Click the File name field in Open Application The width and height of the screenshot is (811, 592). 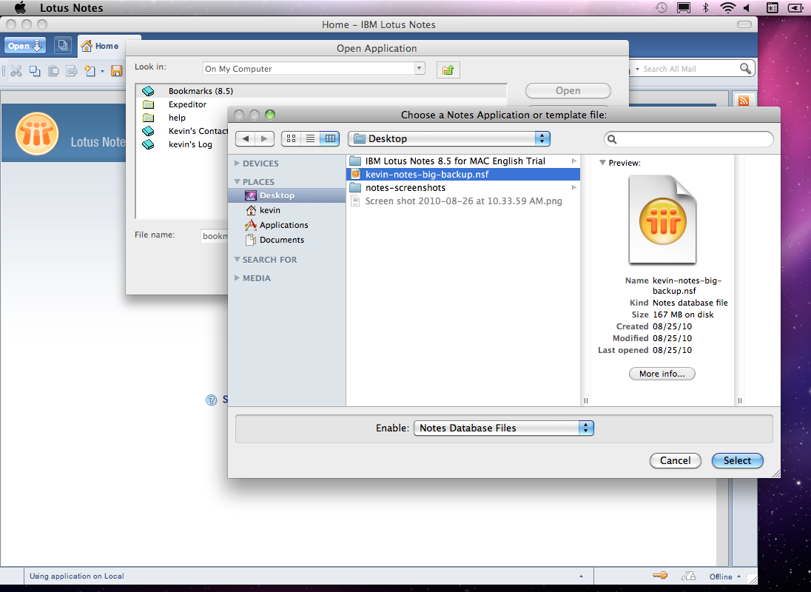215,236
